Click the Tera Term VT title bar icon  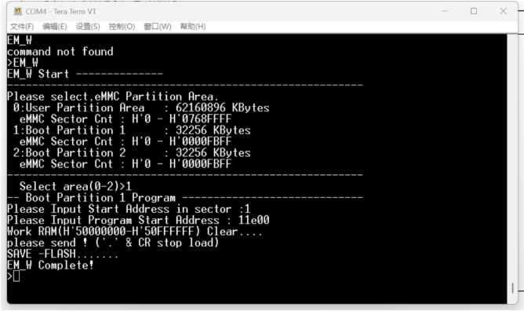pyautogui.click(x=18, y=11)
